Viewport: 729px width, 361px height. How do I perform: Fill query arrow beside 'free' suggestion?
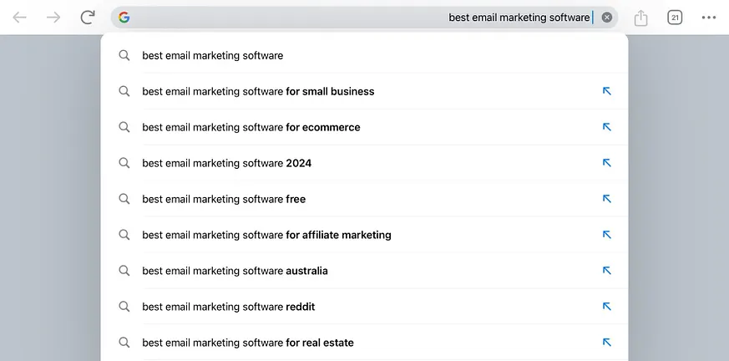[607, 199]
